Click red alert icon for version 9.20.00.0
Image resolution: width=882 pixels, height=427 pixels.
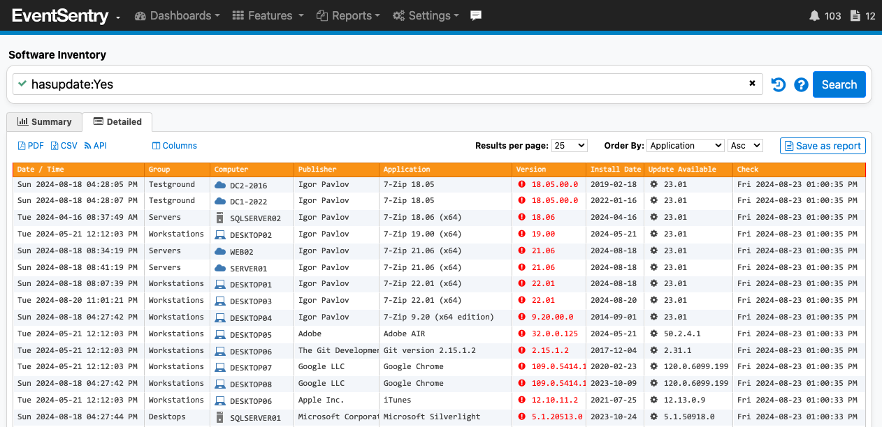[521, 317]
